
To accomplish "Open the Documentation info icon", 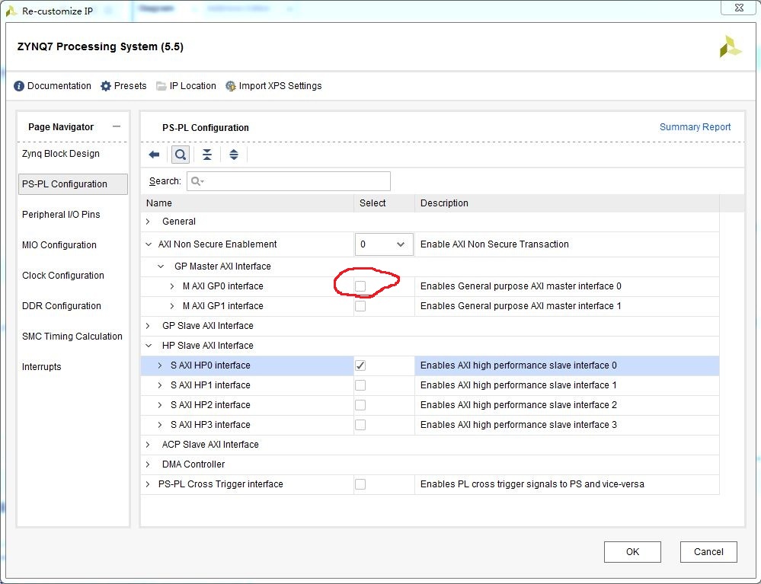I will 19,86.
